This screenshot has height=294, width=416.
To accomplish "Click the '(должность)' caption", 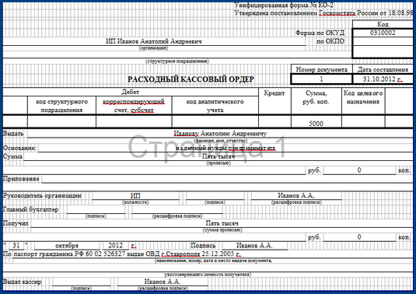I will tap(135, 202).
